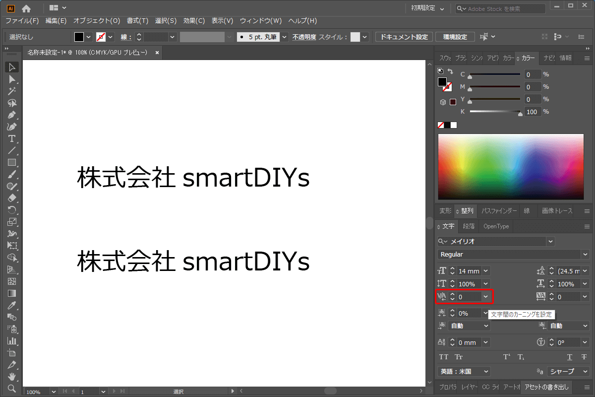Select the Scale tool
This screenshot has height=397, width=595.
coord(12,222)
